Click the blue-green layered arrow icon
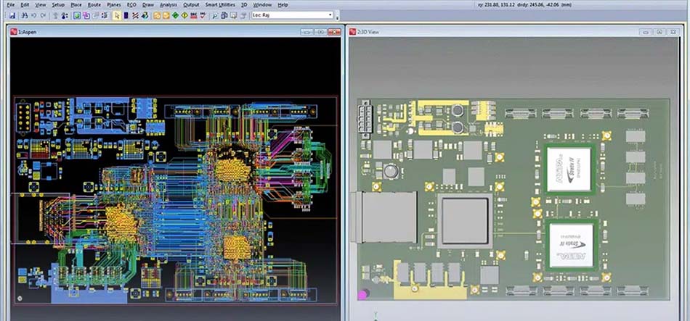The width and height of the screenshot is (690, 321). tap(145, 15)
